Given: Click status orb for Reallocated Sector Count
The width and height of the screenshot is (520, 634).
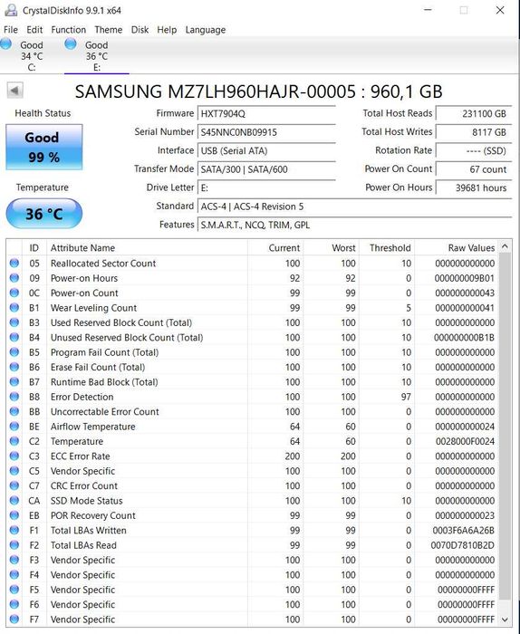Looking at the screenshot, I should pyautogui.click(x=14, y=264).
